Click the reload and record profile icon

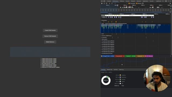(x=104, y=4)
